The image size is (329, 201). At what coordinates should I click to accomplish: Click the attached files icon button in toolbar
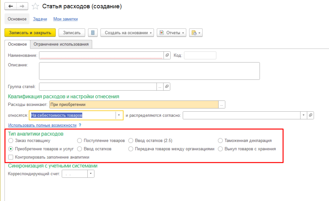(x=196, y=33)
